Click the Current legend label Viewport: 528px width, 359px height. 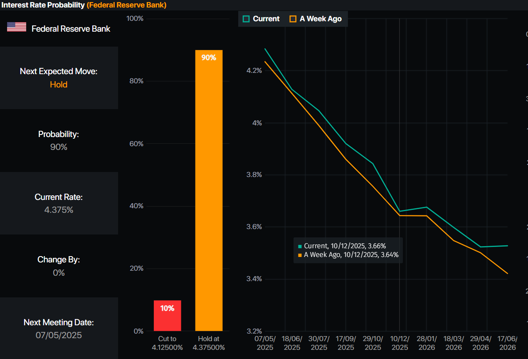[266, 19]
